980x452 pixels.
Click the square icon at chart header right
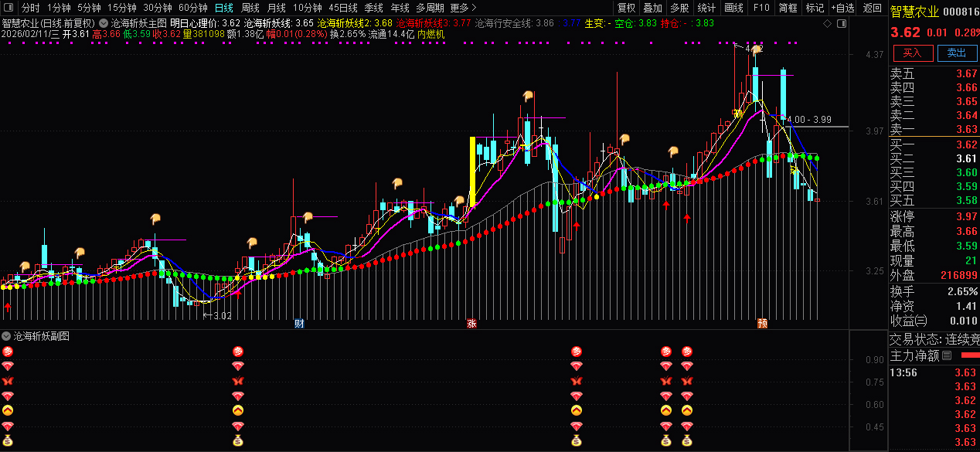tap(841, 23)
